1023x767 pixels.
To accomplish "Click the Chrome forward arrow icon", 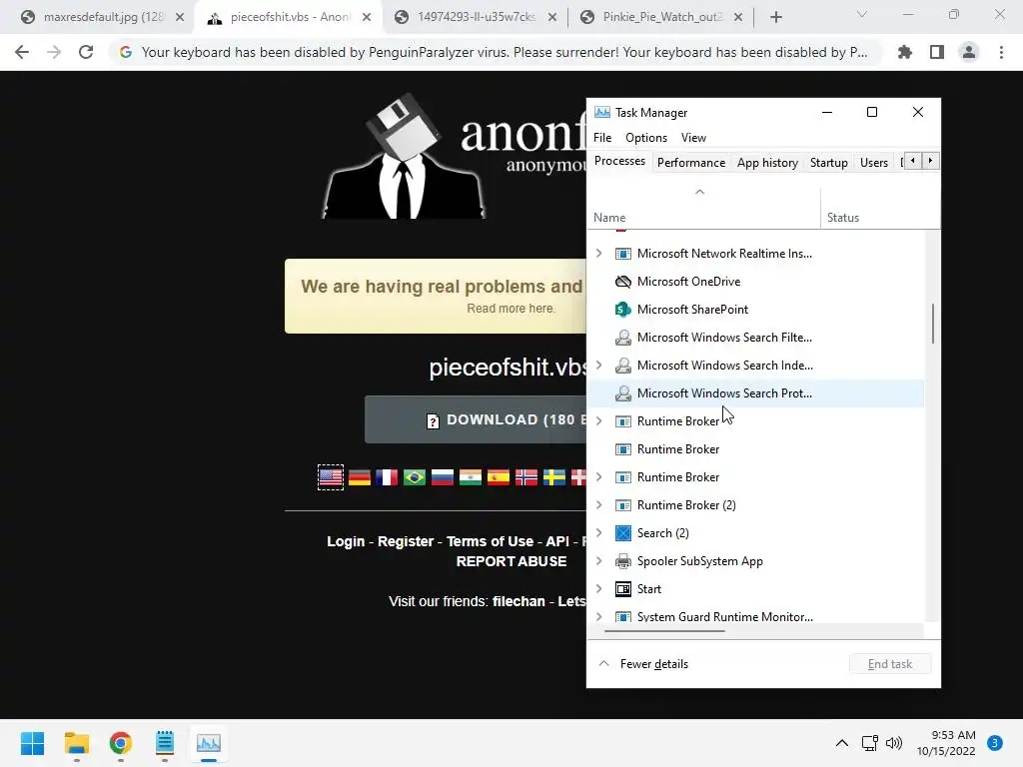I will pos(54,52).
